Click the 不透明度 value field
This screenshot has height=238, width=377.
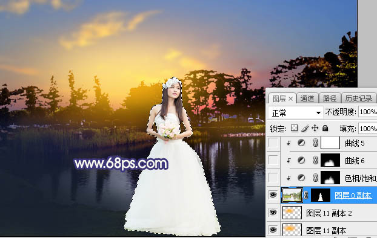coord(368,112)
